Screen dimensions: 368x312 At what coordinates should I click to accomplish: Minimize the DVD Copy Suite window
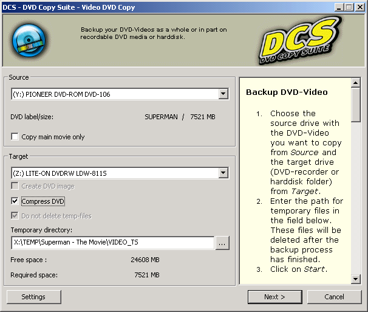[x=339, y=7]
